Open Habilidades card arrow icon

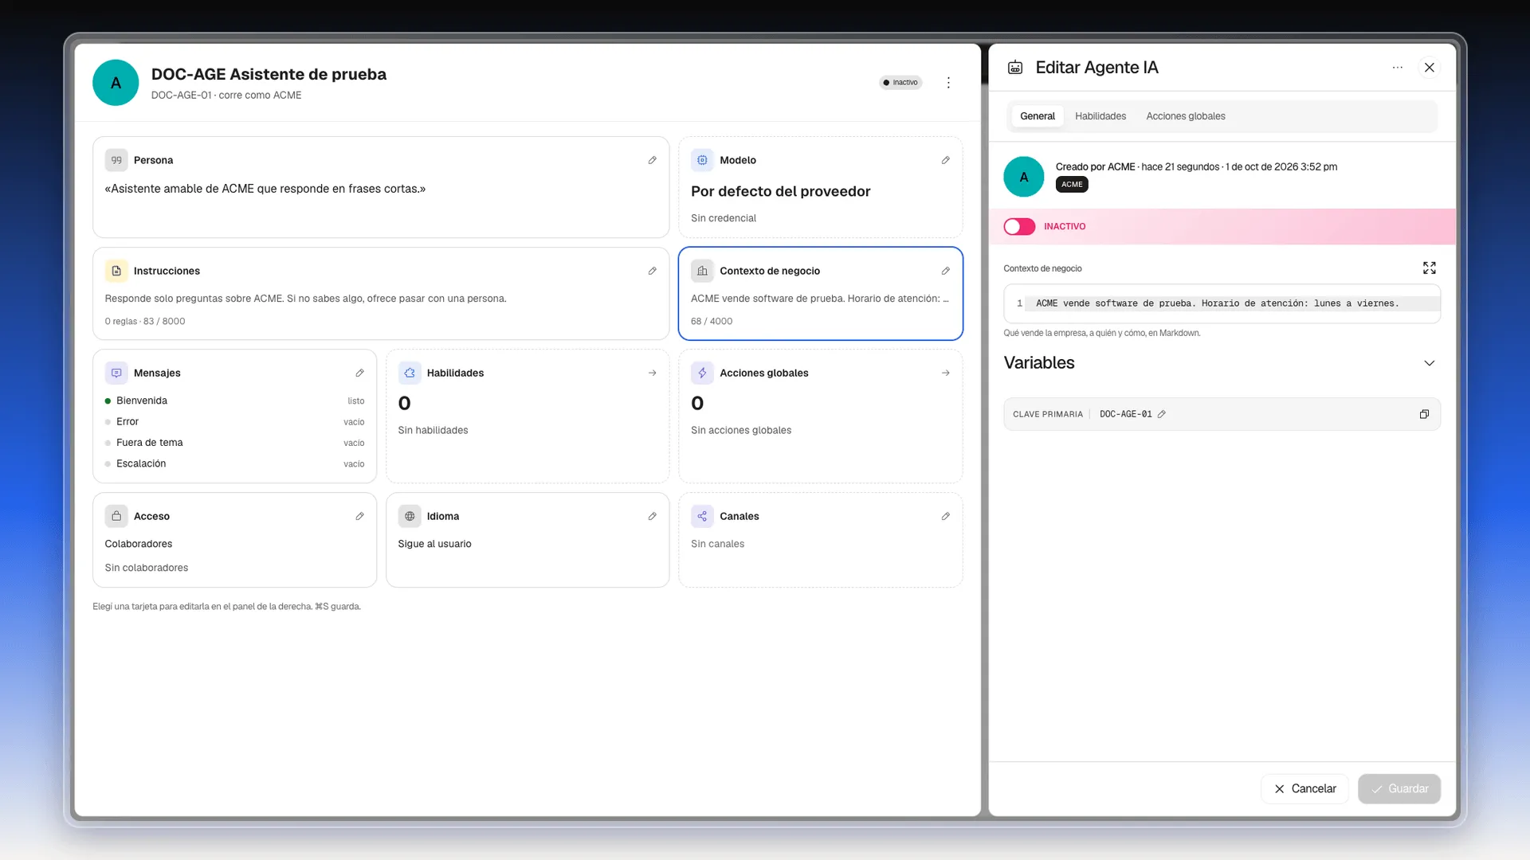coord(652,373)
